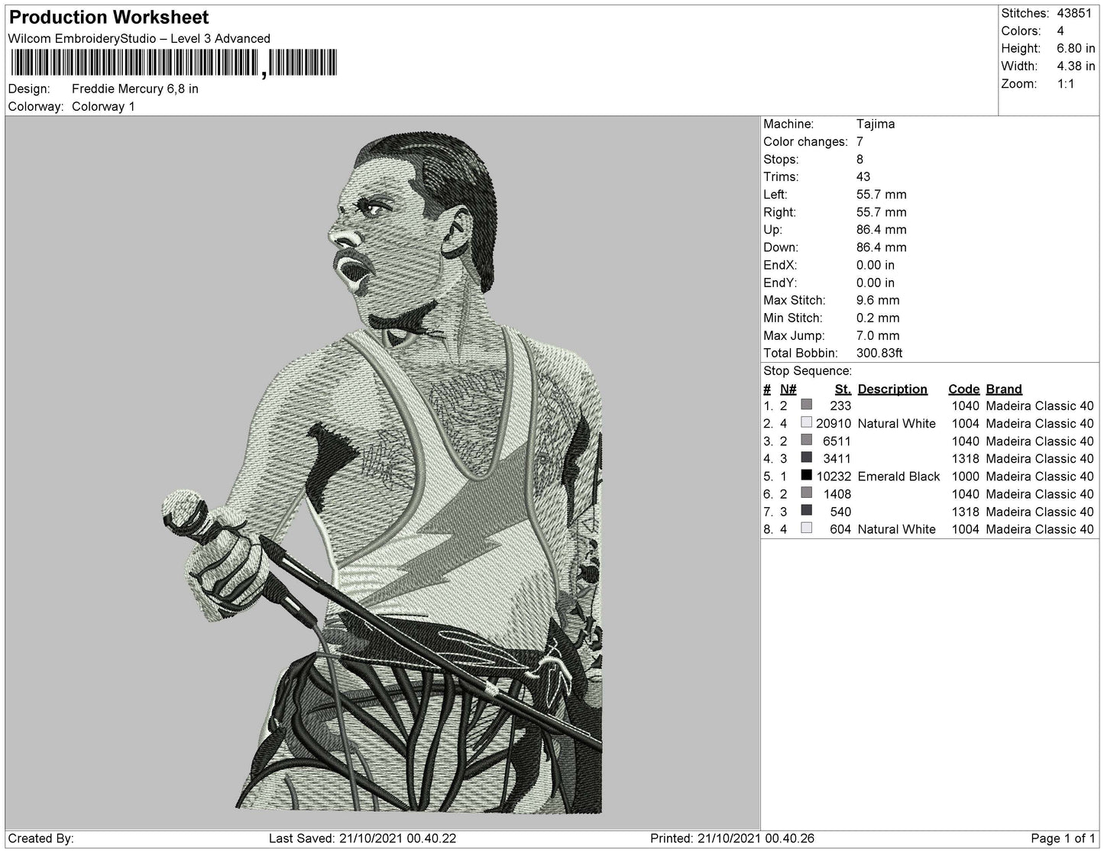Screen dimensions: 1104x853
Task: Select the Right value 55.7 mm
Action: pos(882,212)
